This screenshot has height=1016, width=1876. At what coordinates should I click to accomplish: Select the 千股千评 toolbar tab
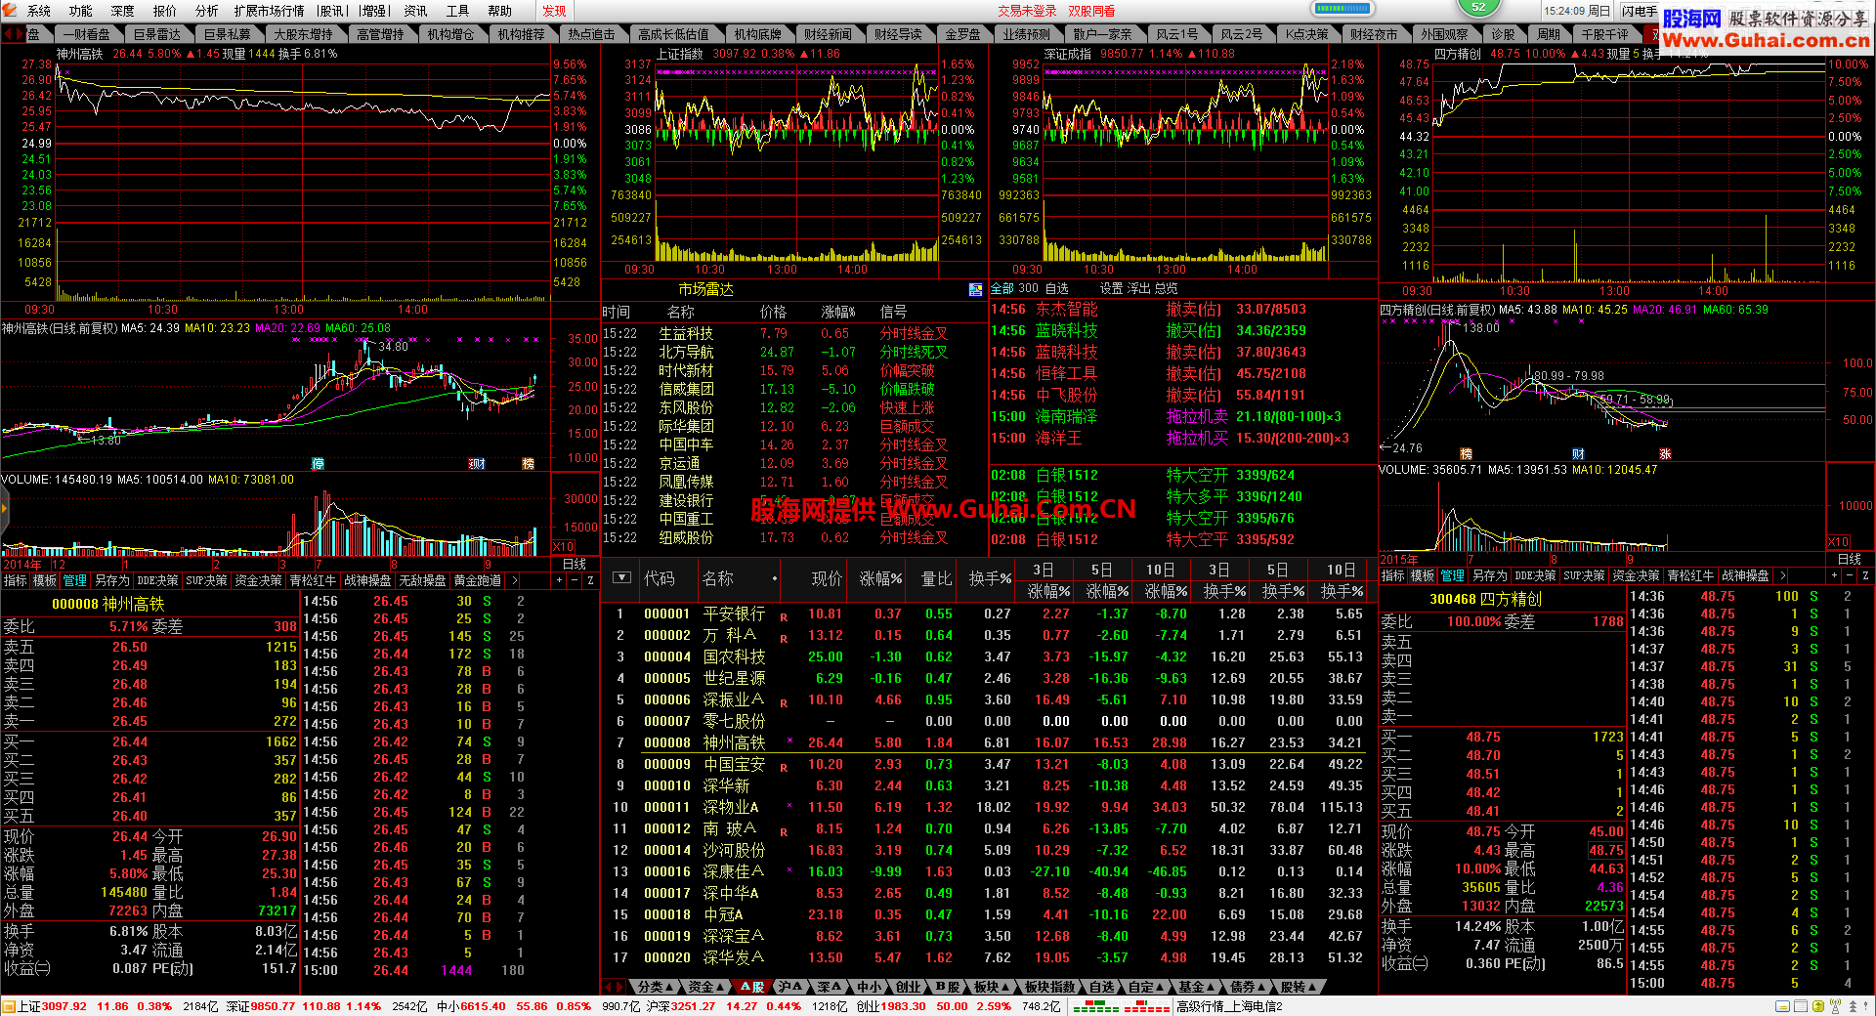[x=1605, y=34]
